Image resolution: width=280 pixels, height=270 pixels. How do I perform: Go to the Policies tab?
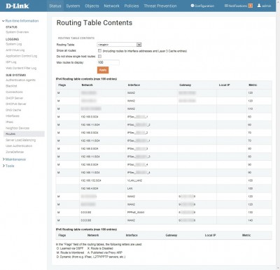pyautogui.click(x=132, y=6)
